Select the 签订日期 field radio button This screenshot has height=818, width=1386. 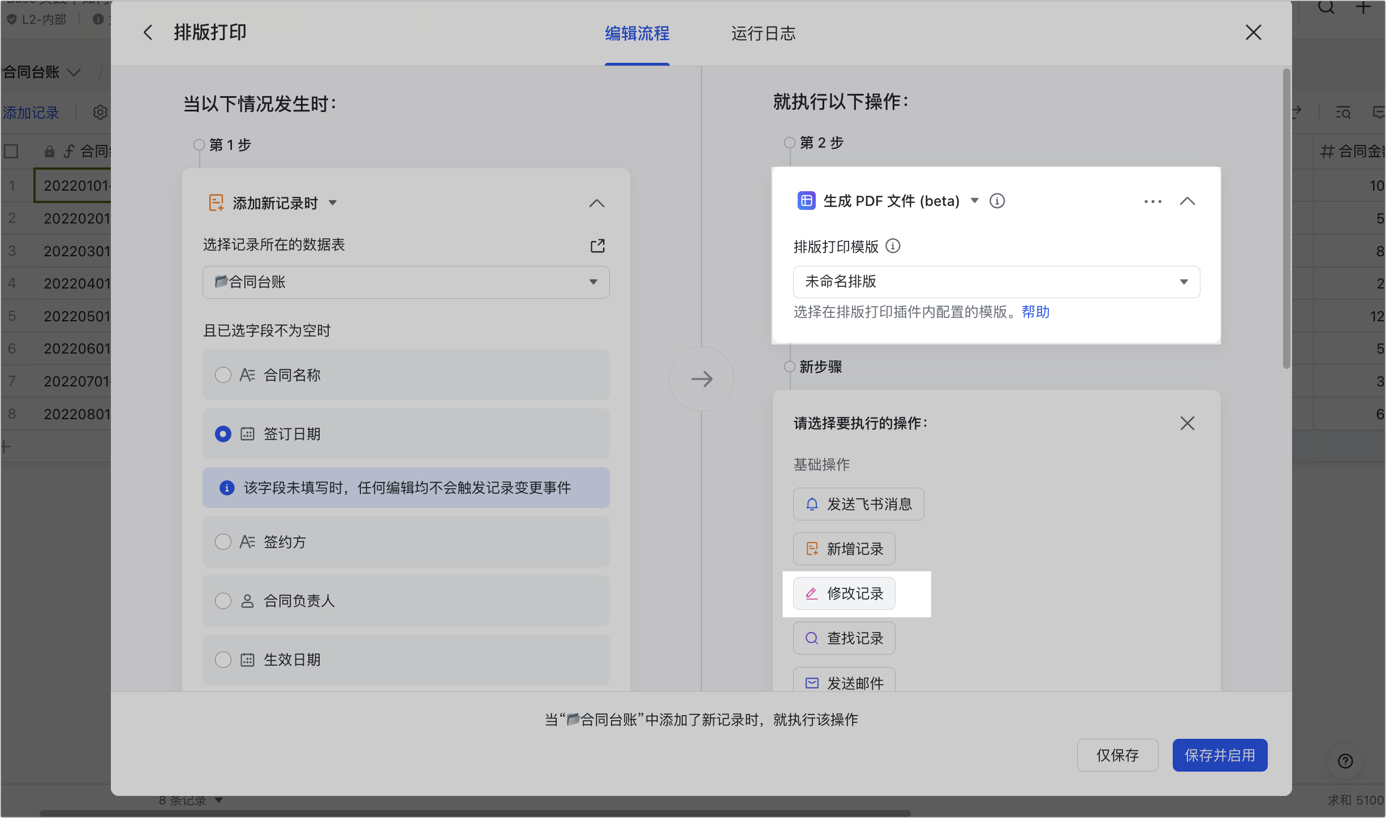[x=223, y=434]
